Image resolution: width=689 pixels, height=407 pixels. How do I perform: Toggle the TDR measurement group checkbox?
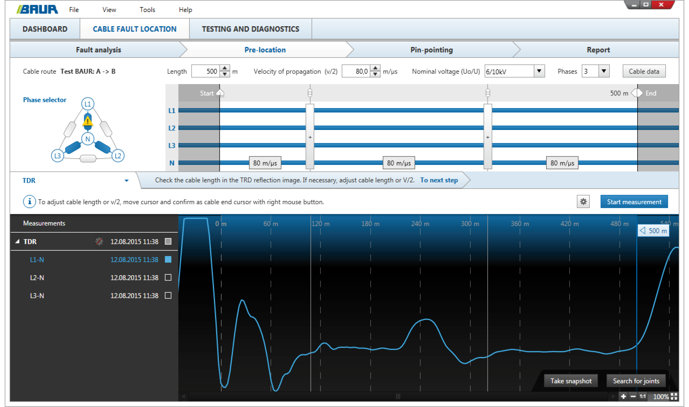click(168, 241)
